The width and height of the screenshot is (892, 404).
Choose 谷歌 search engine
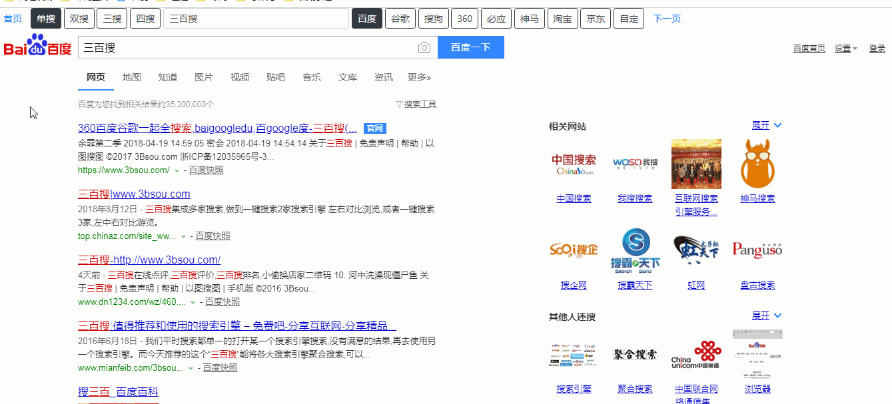tap(400, 19)
